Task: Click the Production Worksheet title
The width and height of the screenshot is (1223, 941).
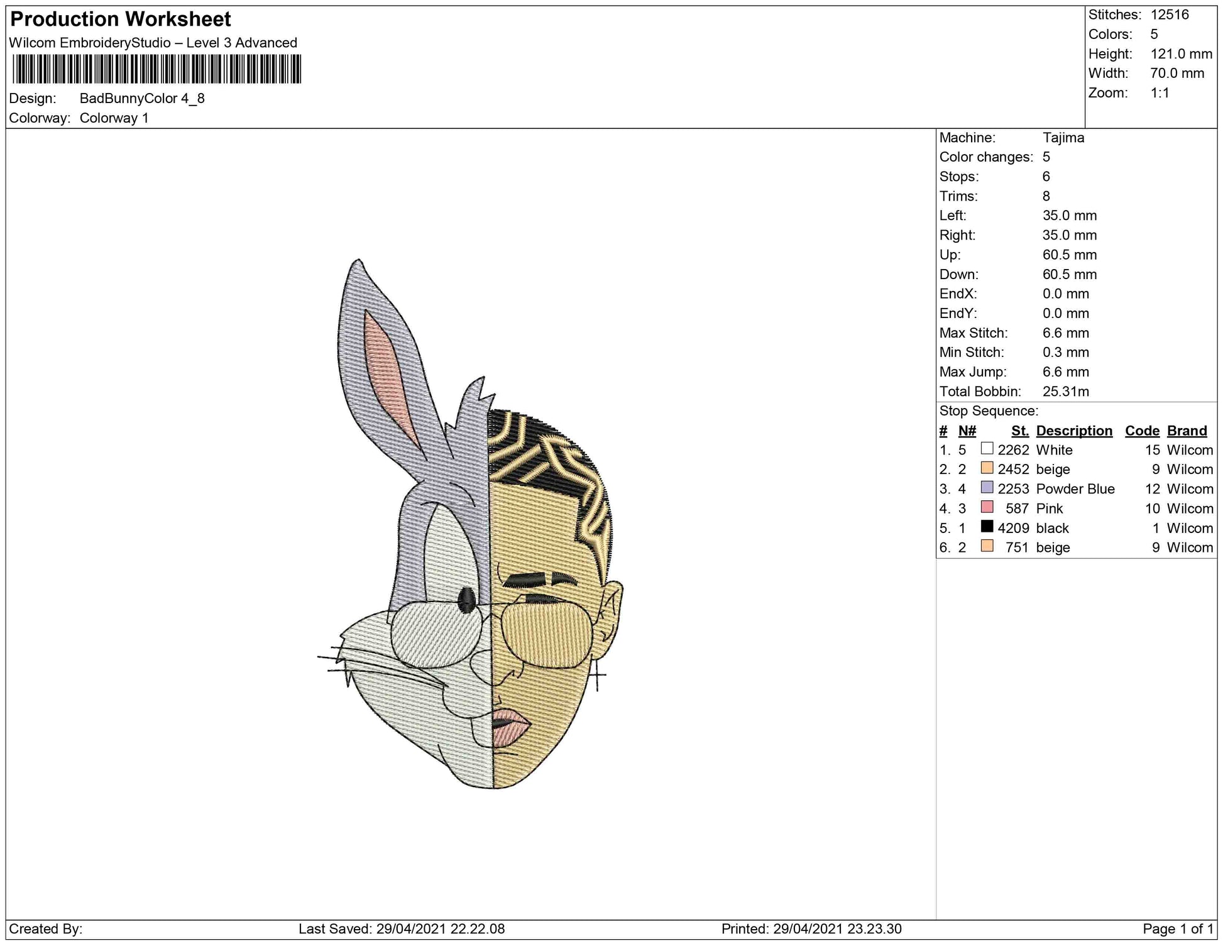Action: tap(121, 19)
